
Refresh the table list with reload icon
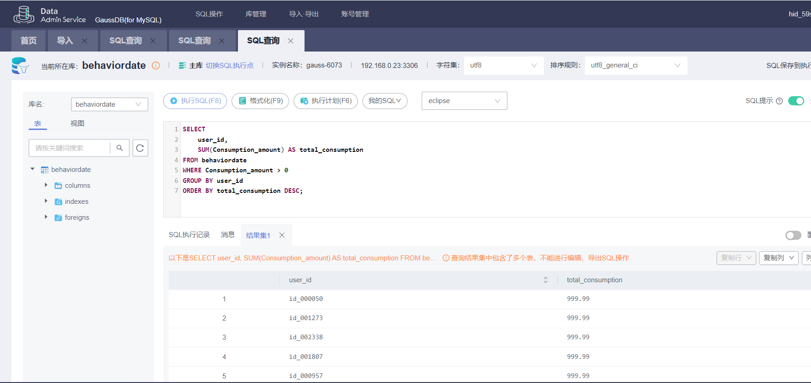coord(140,148)
